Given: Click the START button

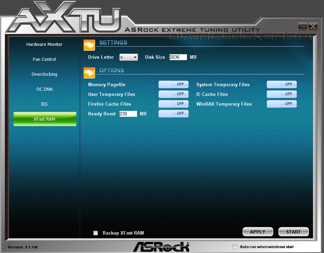Looking at the screenshot, I should click(x=293, y=232).
